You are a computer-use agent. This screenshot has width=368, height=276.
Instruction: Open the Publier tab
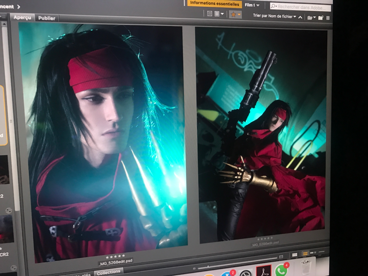click(47, 18)
